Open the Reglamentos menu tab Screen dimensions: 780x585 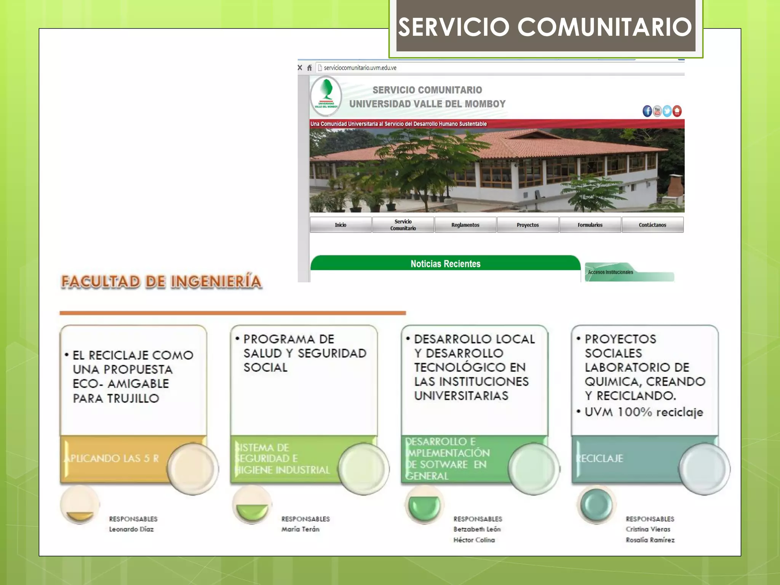pyautogui.click(x=465, y=225)
